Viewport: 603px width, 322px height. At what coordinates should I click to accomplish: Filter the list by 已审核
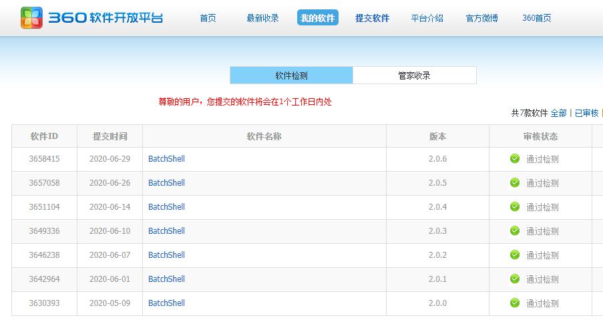click(x=587, y=113)
